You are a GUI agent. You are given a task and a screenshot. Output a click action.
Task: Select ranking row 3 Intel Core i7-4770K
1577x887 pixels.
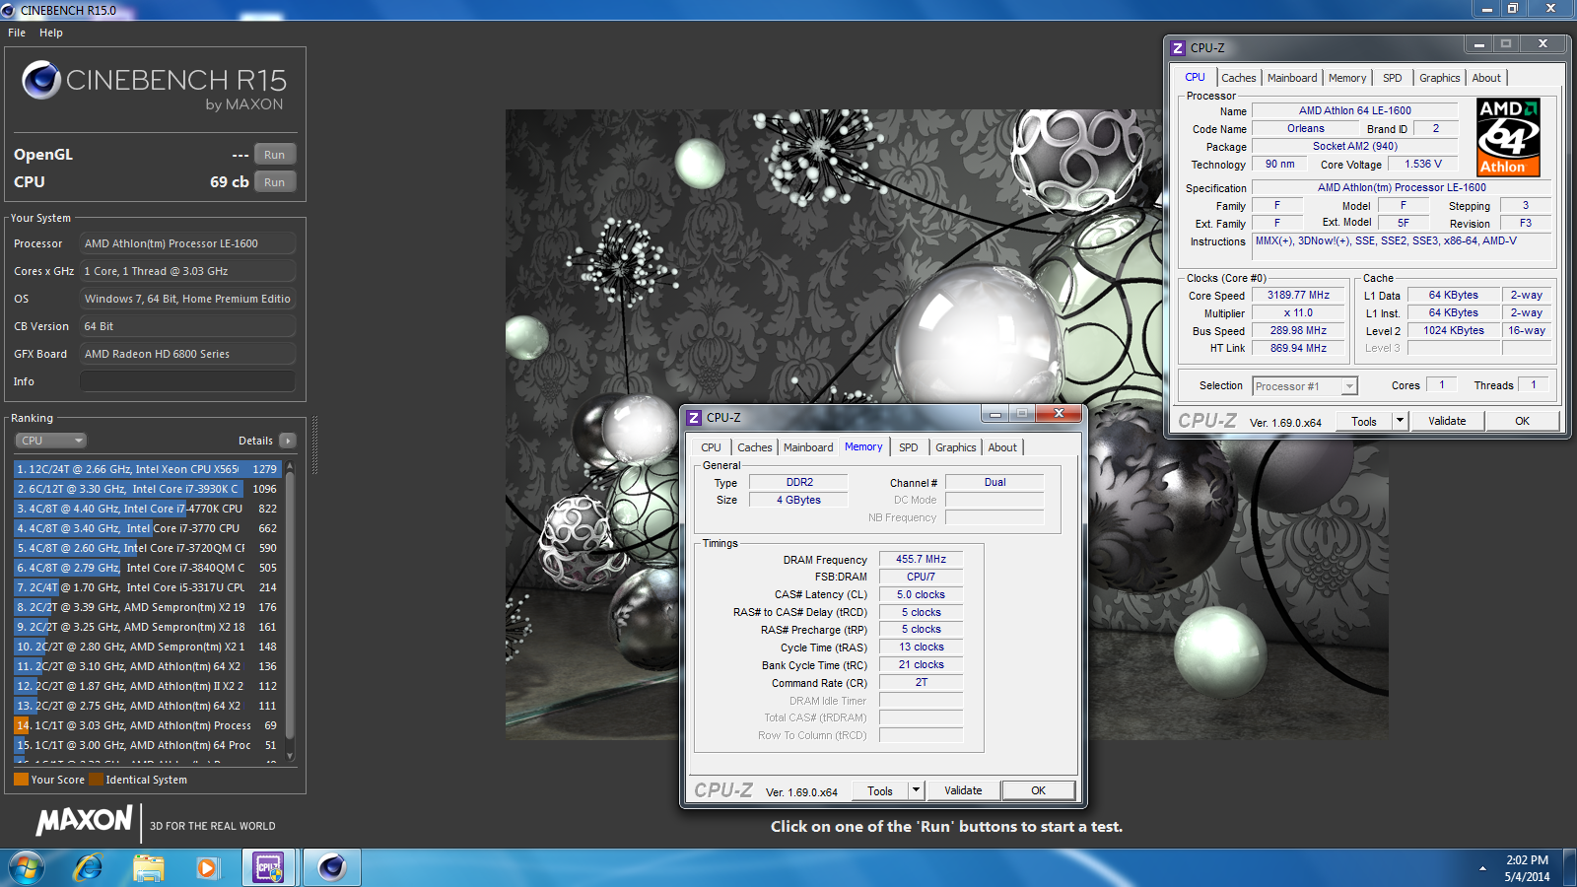tap(148, 509)
